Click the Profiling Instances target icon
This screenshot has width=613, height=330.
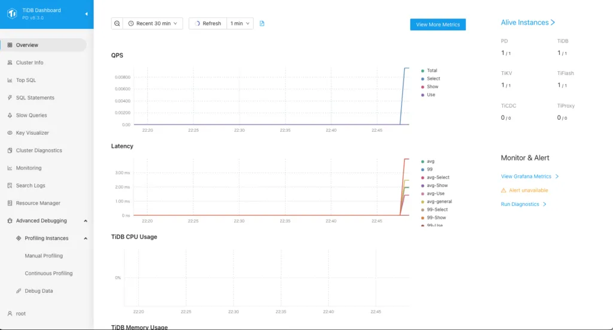click(x=19, y=238)
